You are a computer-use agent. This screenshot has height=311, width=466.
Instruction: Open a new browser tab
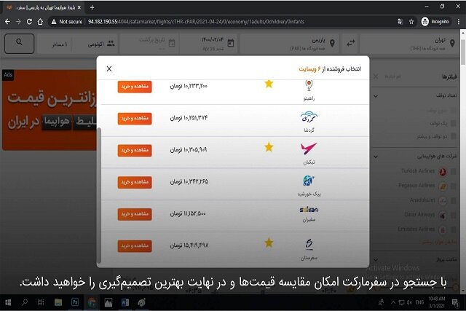(92, 7)
